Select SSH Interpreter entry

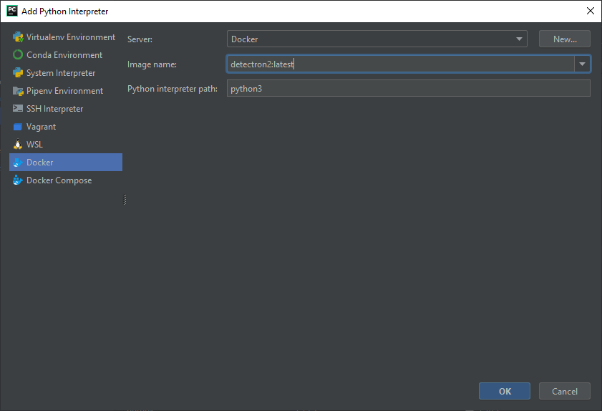click(66, 109)
